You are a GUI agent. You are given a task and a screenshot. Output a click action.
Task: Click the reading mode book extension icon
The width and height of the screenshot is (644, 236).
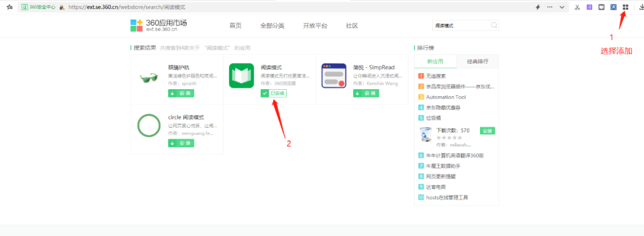(601, 7)
